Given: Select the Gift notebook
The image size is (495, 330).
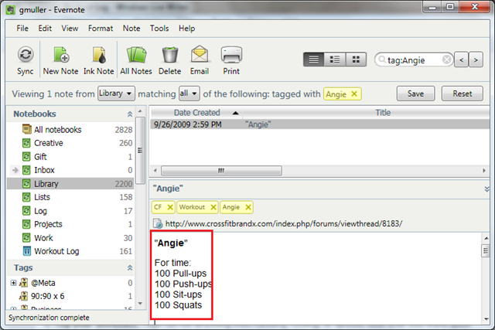Looking at the screenshot, I should point(70,156).
